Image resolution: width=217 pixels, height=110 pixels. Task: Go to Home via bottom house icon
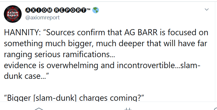(39, 109)
